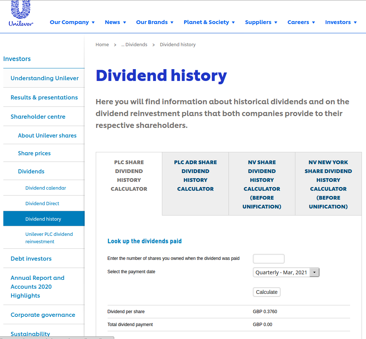The height and width of the screenshot is (339, 366).
Task: Open the payment date dropdown Quarterly - Mar, 2021
Action: pos(286,272)
